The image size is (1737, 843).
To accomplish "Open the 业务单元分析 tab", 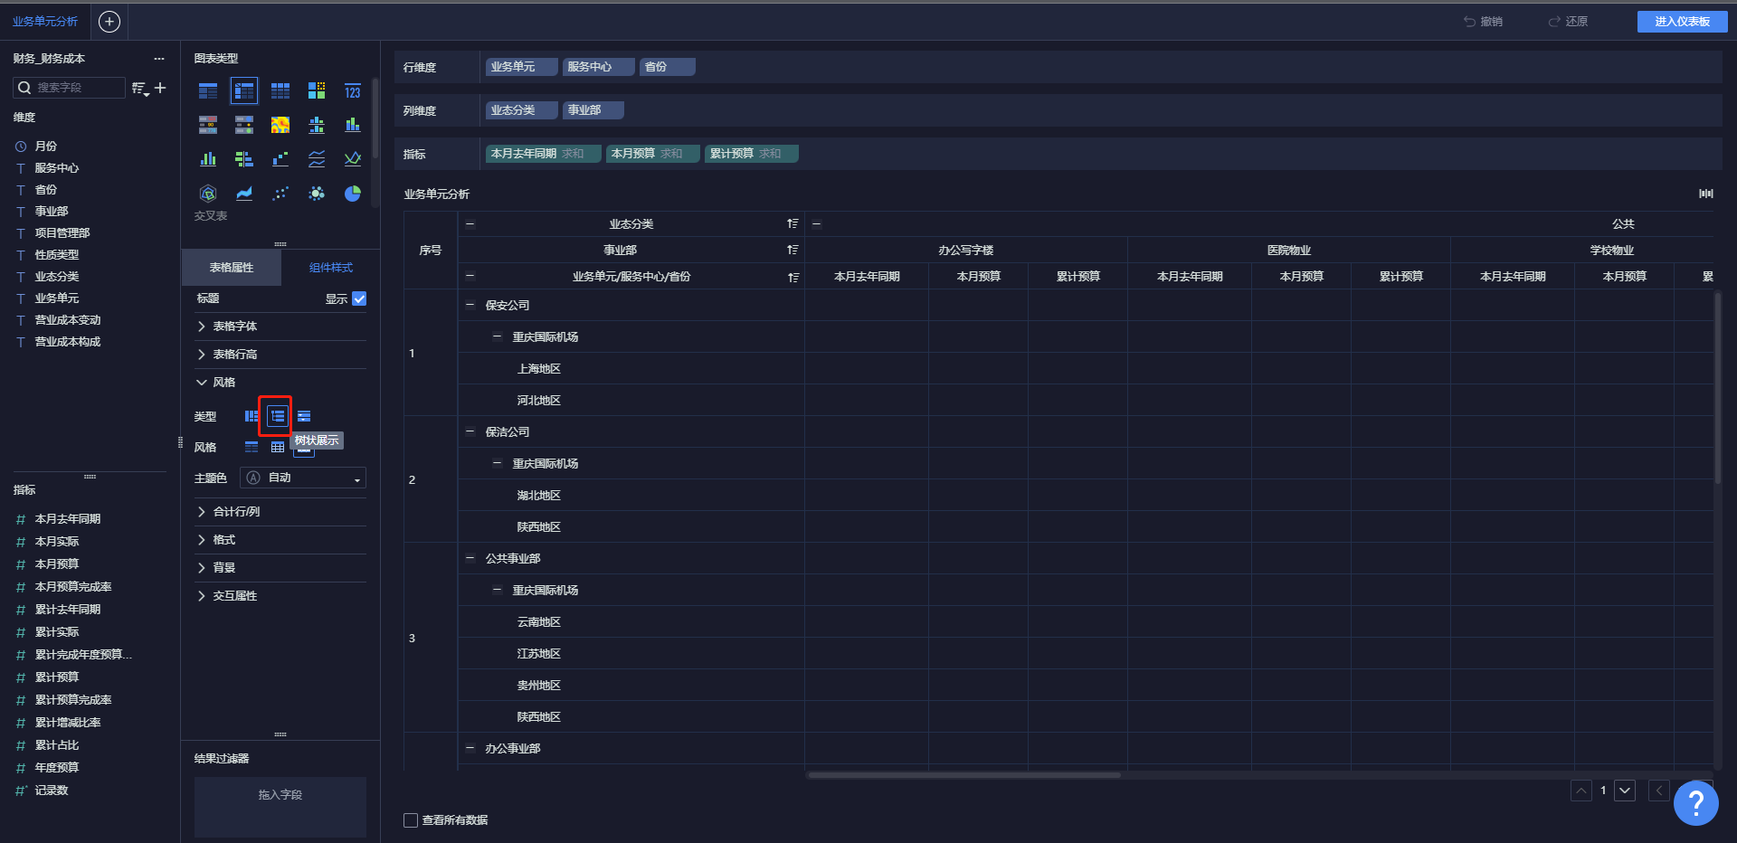I will tap(45, 22).
